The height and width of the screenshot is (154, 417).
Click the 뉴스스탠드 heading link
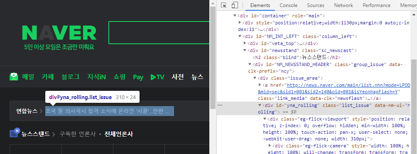pyautogui.click(x=36, y=134)
